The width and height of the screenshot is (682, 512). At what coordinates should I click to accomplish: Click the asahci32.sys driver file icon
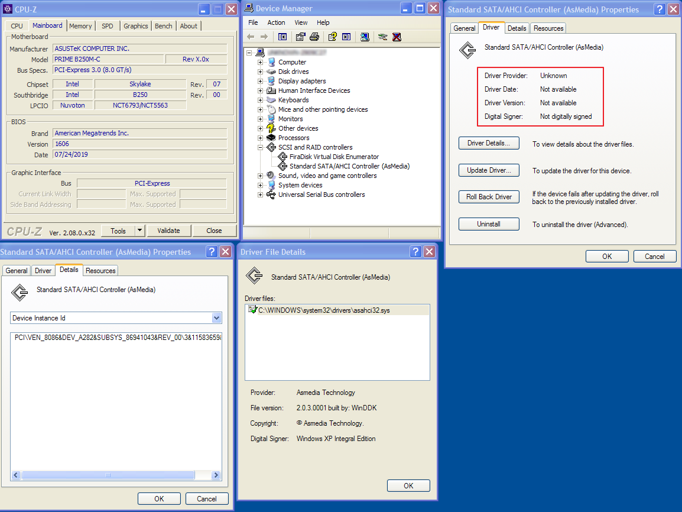click(x=252, y=310)
